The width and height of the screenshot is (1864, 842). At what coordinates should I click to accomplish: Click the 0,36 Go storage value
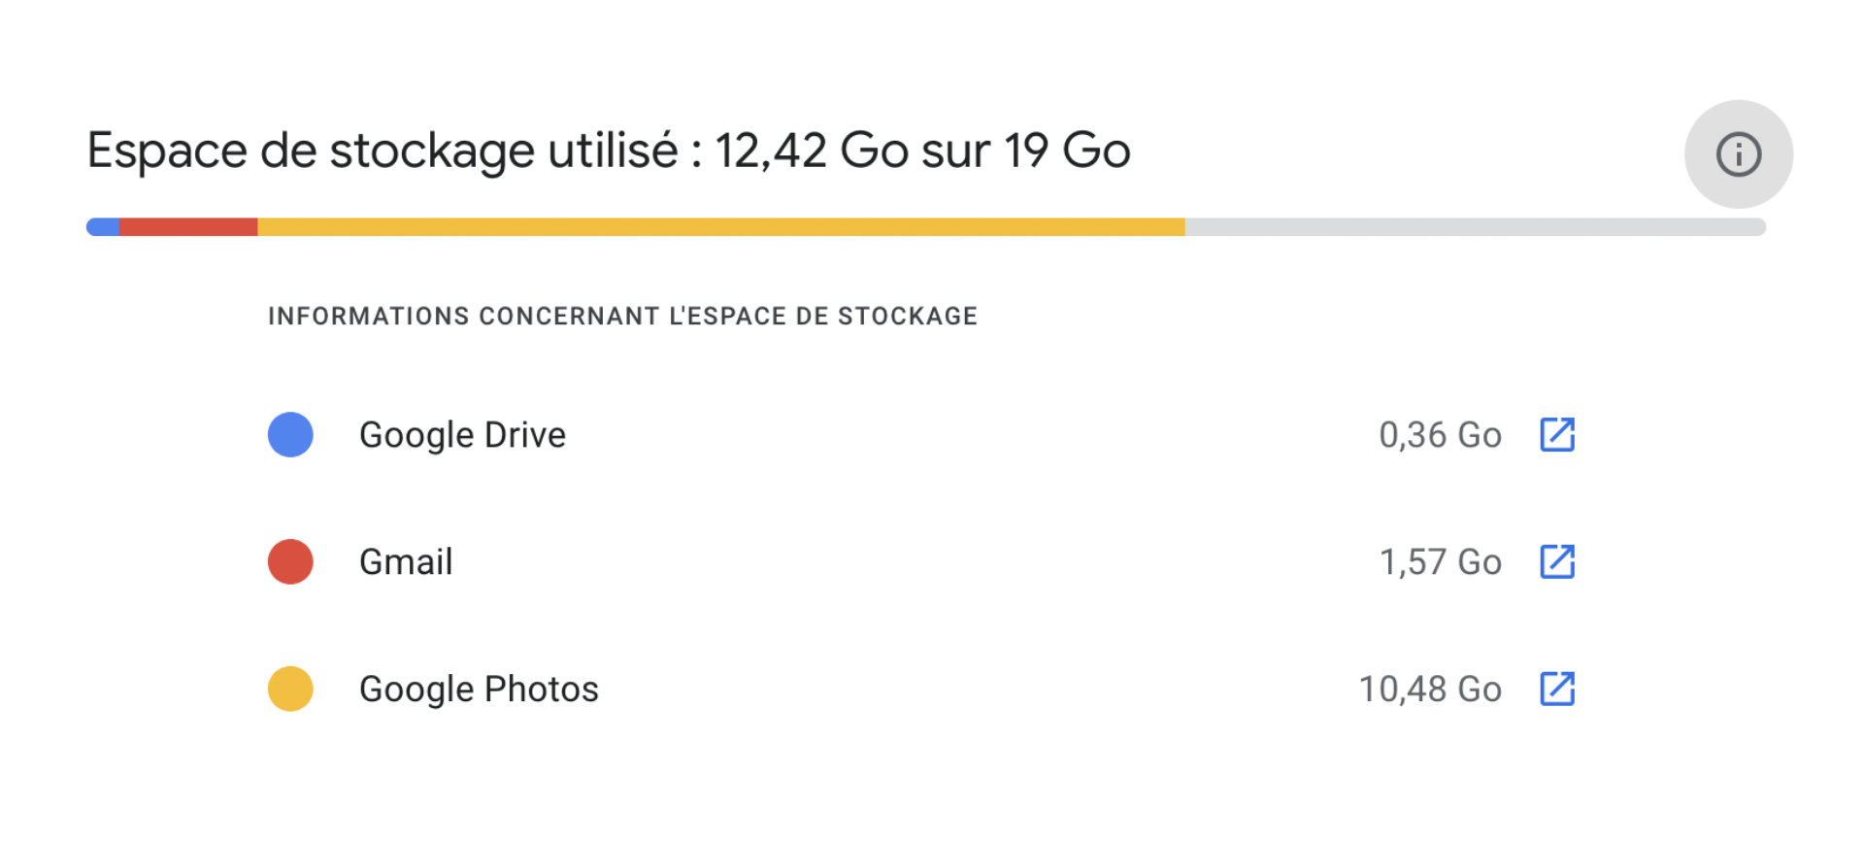[1440, 435]
